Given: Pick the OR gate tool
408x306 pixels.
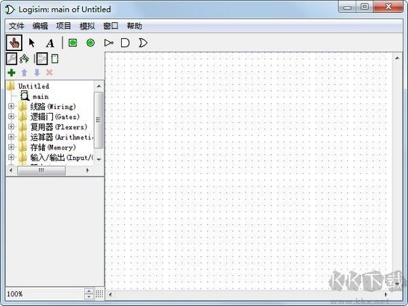Looking at the screenshot, I should [x=143, y=43].
